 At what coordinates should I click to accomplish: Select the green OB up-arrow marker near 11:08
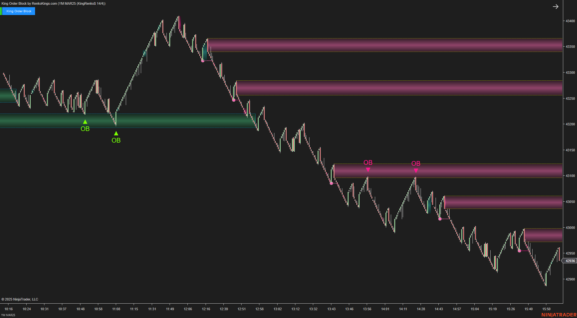coord(116,133)
